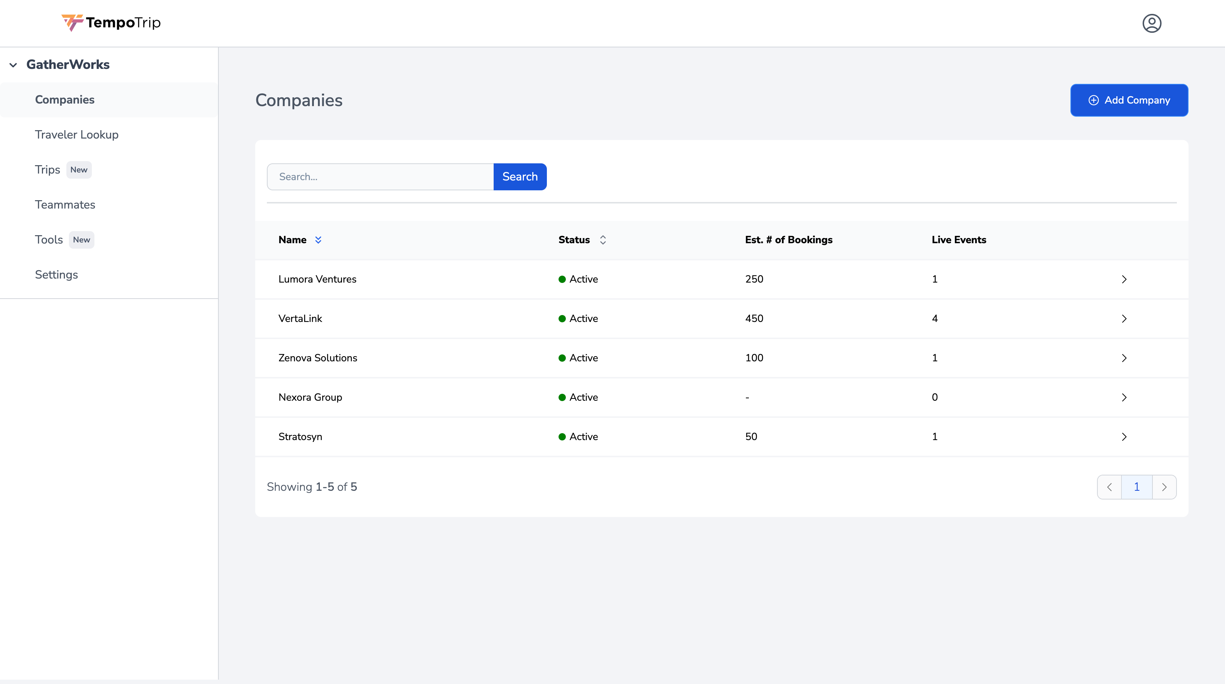Navigate to Teammates page
This screenshot has width=1225, height=684.
pyautogui.click(x=65, y=205)
